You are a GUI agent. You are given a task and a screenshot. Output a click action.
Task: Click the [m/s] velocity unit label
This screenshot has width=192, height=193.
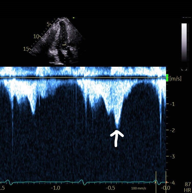(x=175, y=78)
